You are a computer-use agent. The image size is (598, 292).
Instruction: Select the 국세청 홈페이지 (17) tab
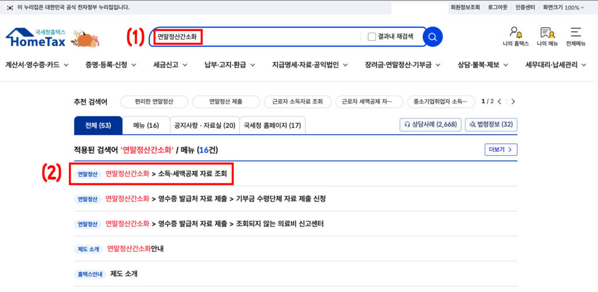[x=272, y=126]
